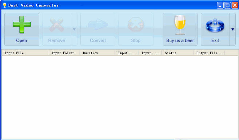The width and height of the screenshot is (239, 140).
Task: Click the Output File column header
Action: tap(209, 53)
